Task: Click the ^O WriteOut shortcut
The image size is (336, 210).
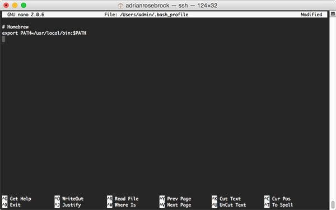Action: [x=69, y=199]
